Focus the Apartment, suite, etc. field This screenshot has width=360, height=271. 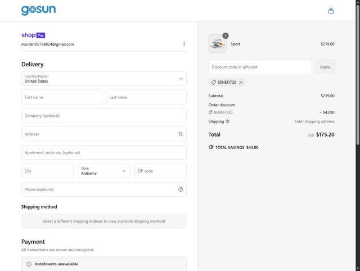click(103, 152)
